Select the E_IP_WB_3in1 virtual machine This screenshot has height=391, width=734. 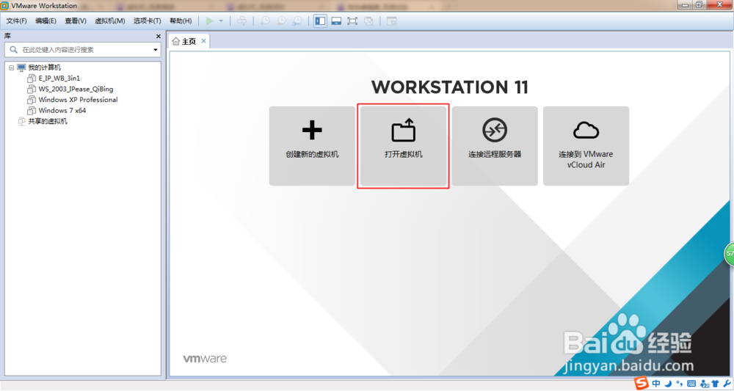(59, 78)
